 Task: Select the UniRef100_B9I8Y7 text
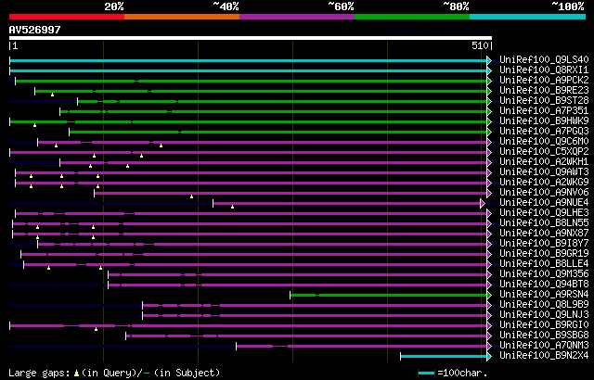click(544, 244)
